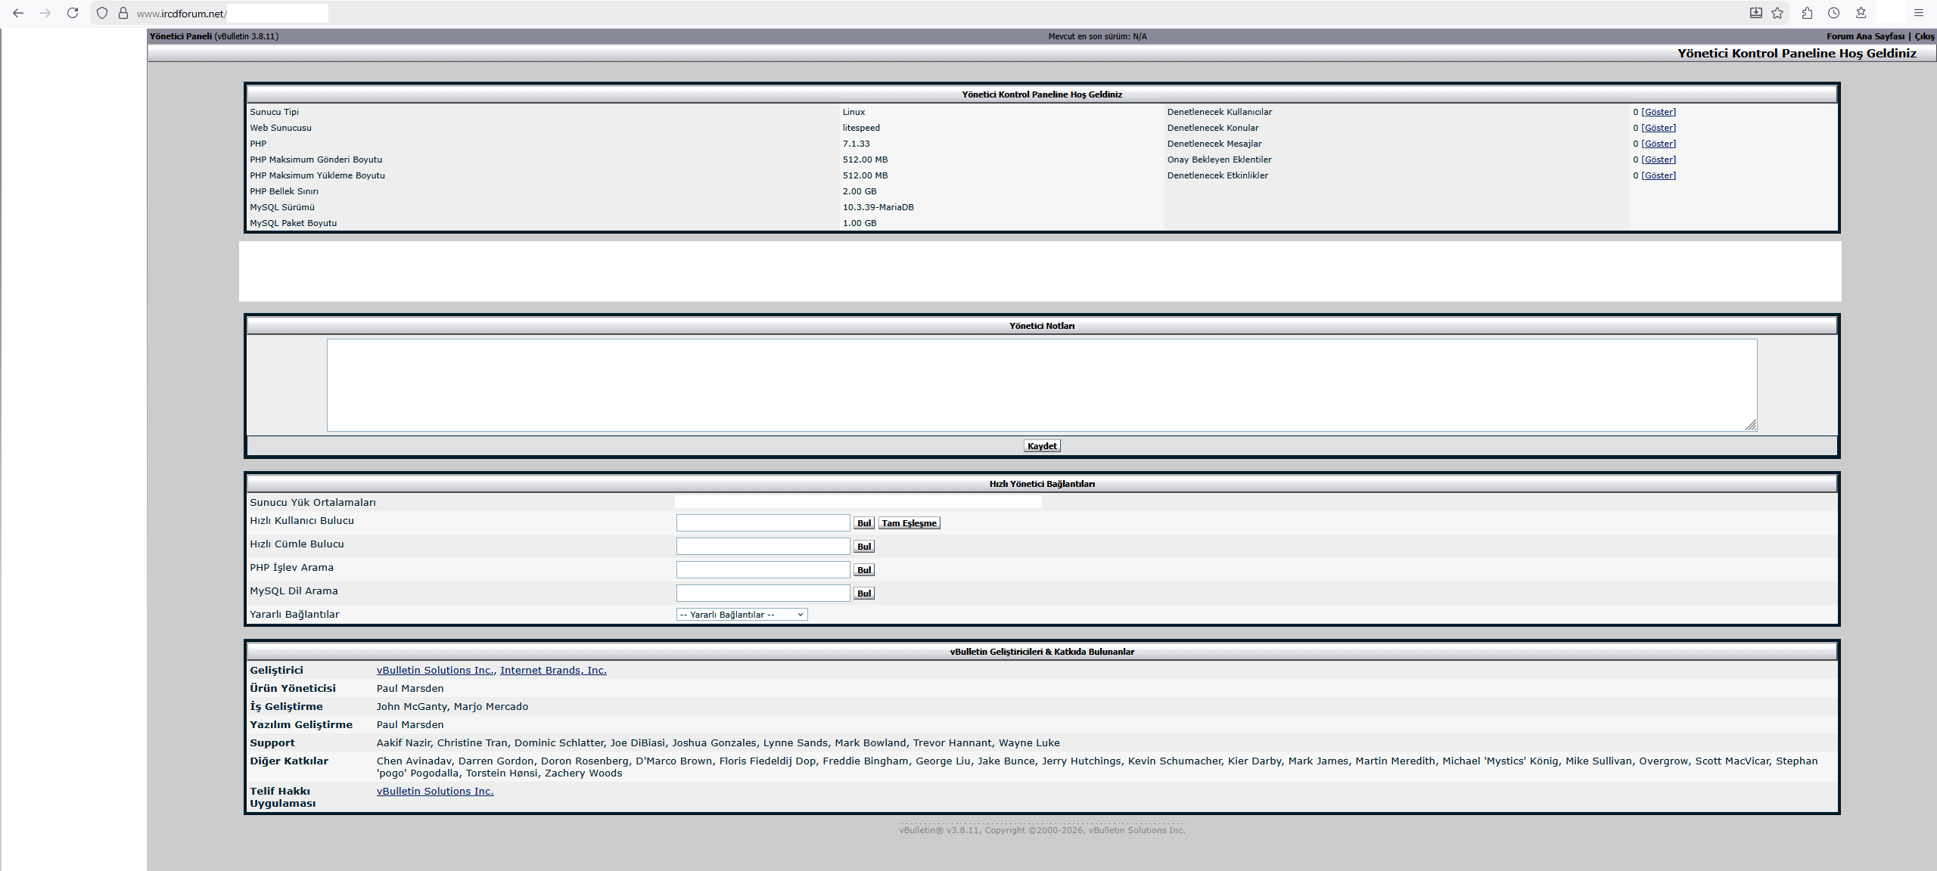1937x871 pixels.
Task: Click Göster link for Denetlenecek Kullanıcılar
Action: point(1659,112)
